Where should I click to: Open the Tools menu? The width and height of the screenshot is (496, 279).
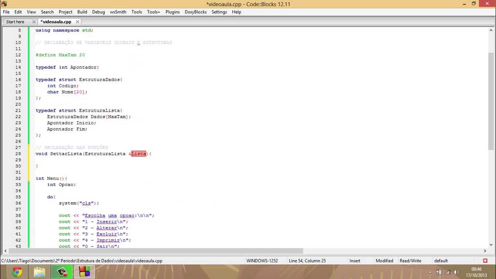click(137, 12)
